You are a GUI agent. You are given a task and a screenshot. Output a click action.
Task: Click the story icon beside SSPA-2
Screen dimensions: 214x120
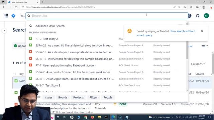coord(30,72)
